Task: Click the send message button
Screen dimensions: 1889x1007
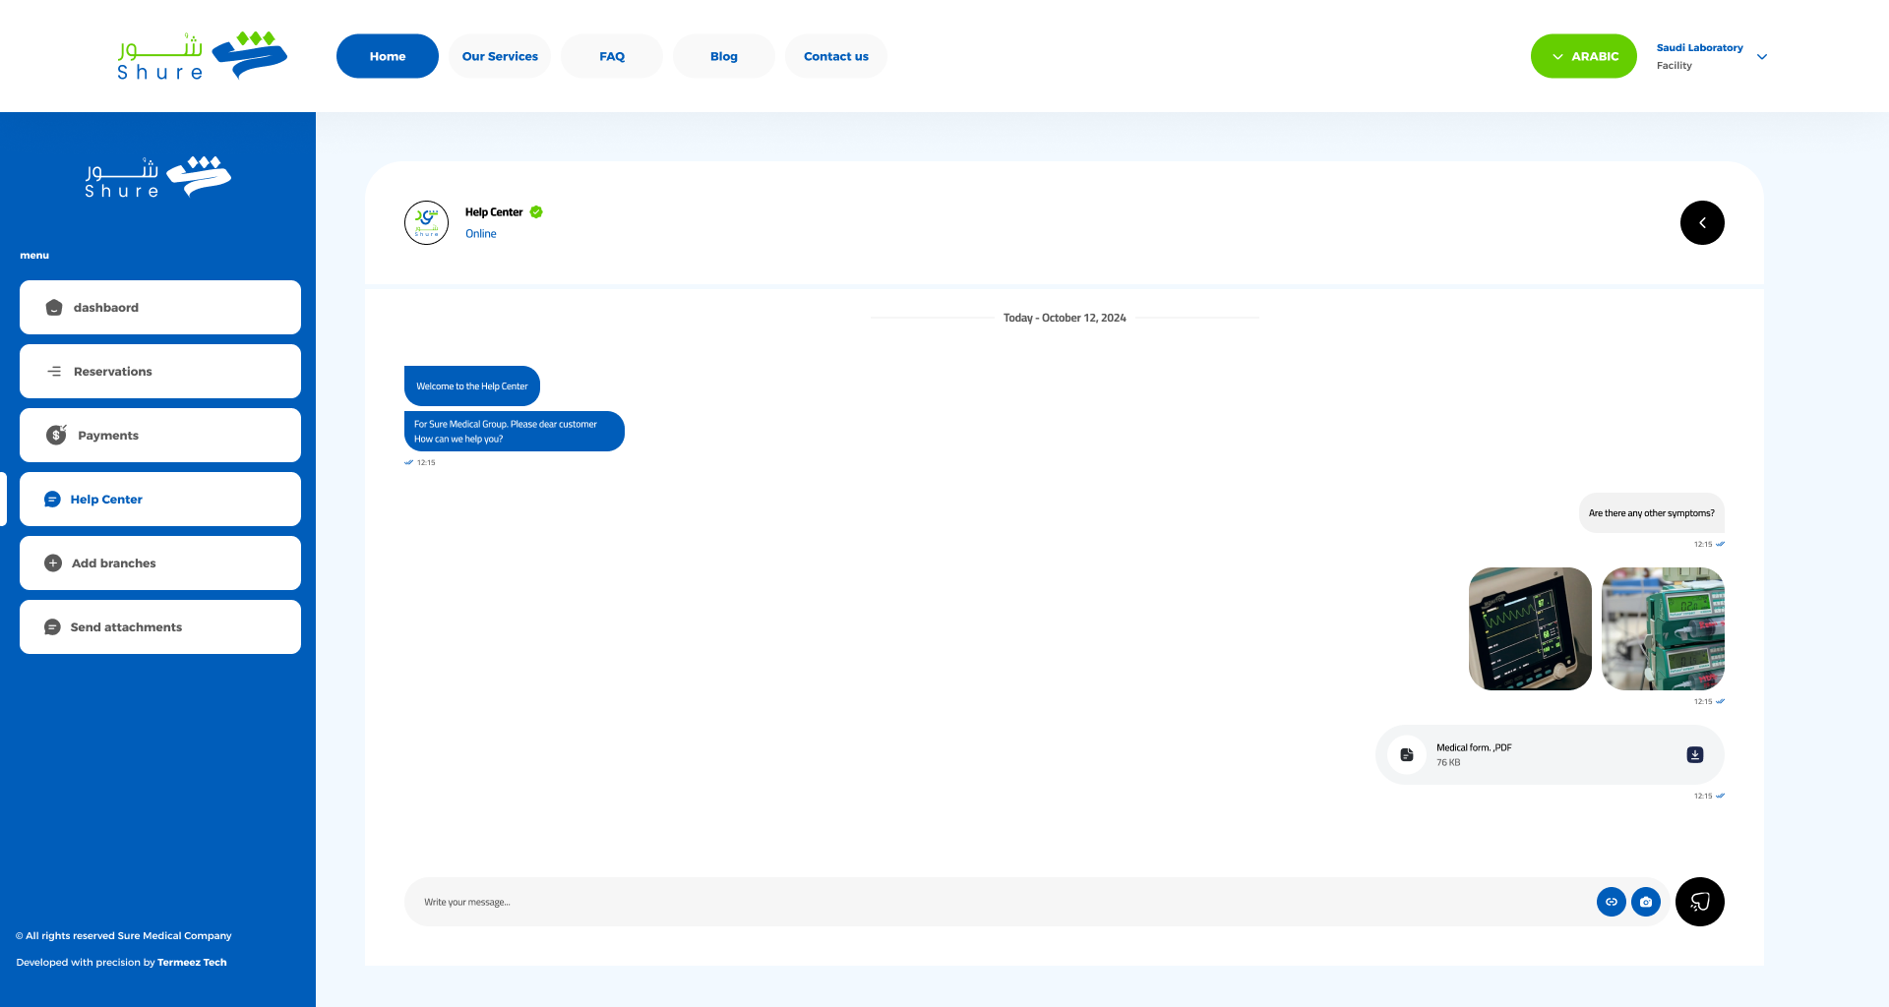Action: pos(1699,902)
